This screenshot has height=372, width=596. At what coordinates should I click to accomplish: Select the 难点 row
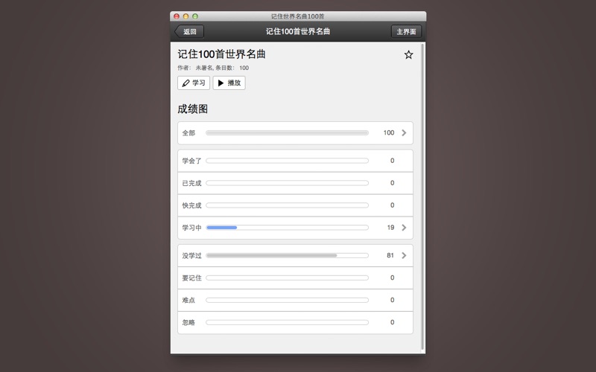coord(295,301)
